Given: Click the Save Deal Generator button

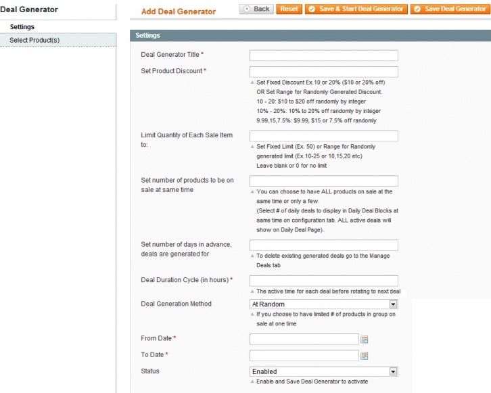Looking at the screenshot, I should [450, 9].
